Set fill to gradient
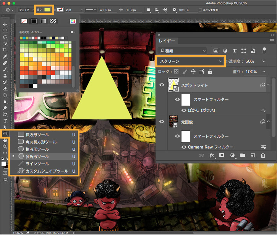 point(44,21)
